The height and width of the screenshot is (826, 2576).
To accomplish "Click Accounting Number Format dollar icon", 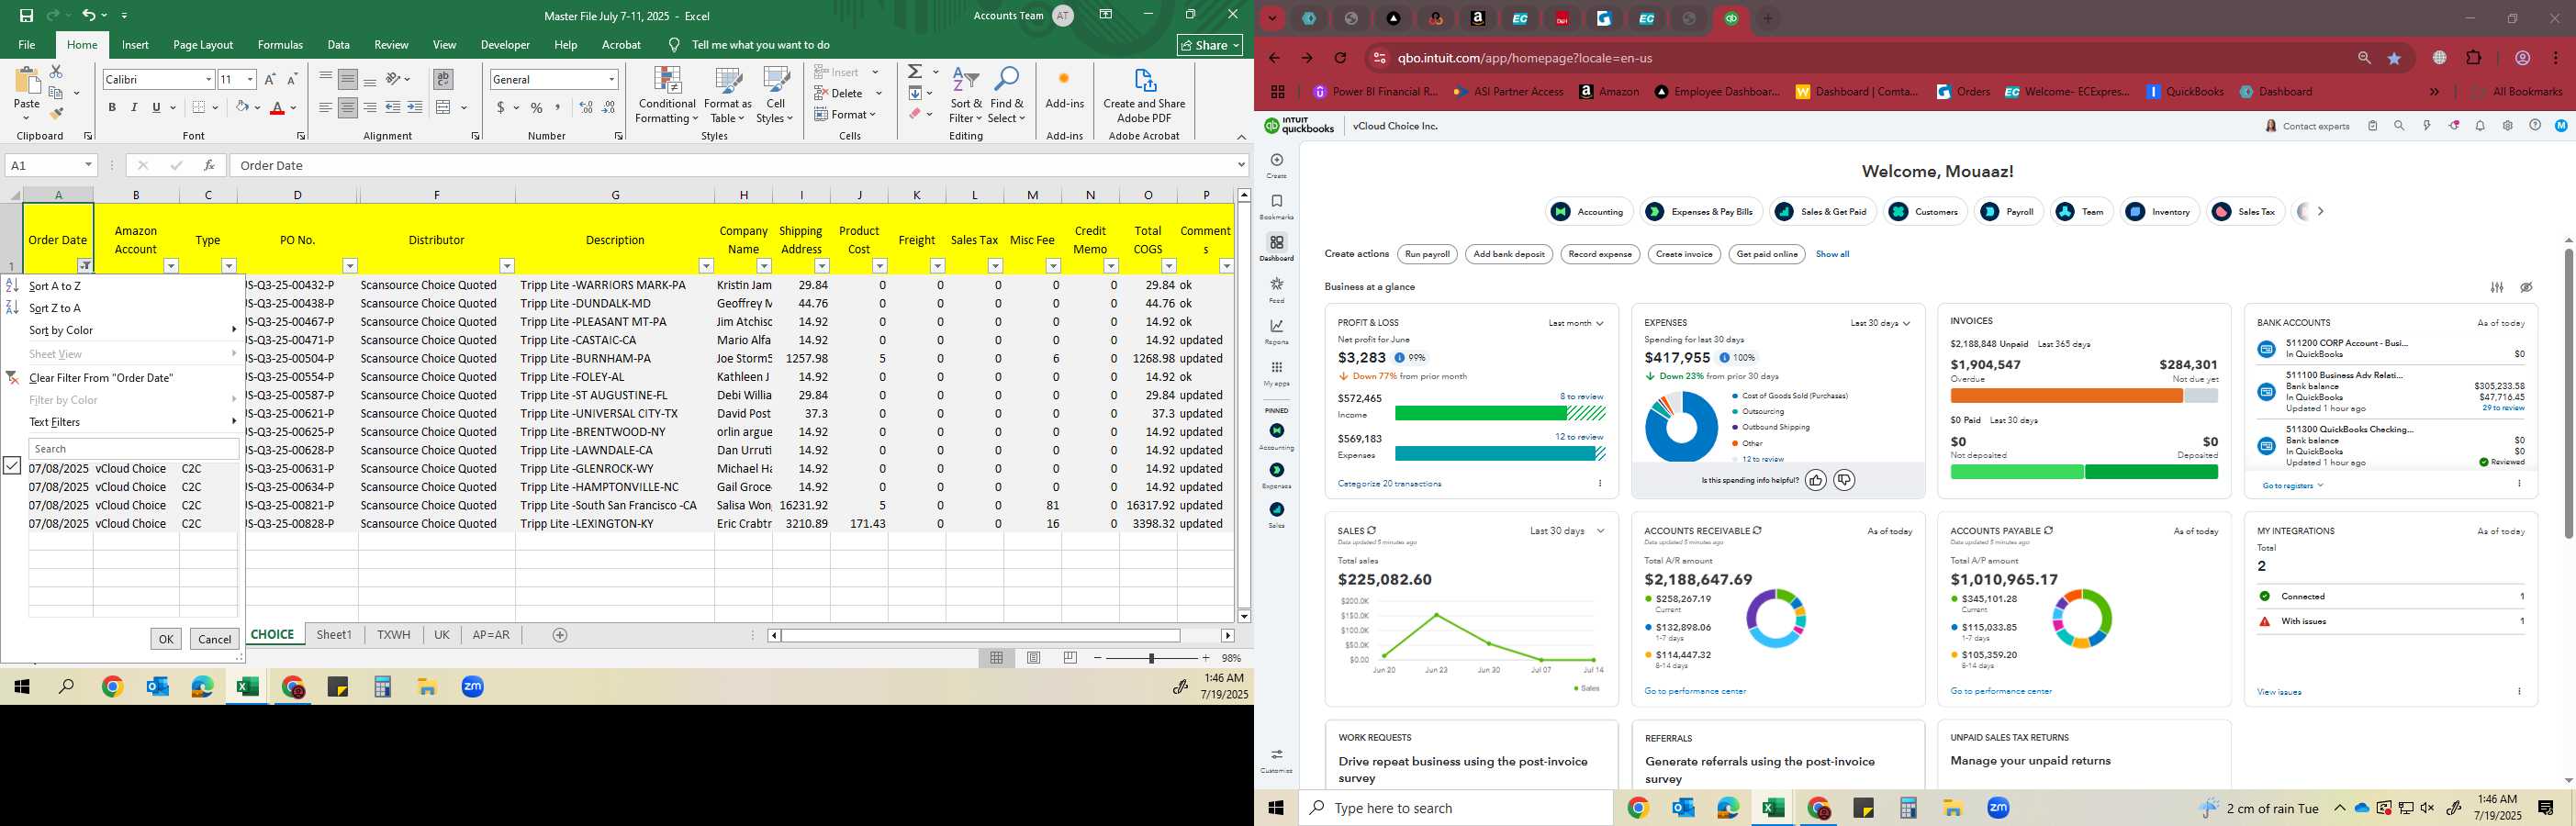I will coord(500,108).
